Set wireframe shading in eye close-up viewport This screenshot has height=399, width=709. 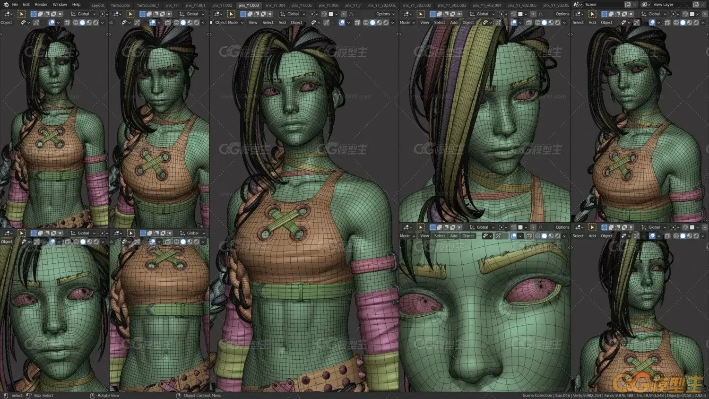point(537,236)
